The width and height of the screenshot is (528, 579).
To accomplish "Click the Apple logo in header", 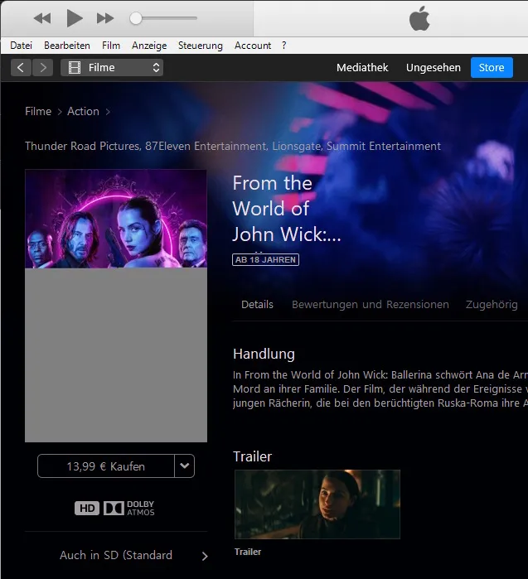I will (x=419, y=18).
